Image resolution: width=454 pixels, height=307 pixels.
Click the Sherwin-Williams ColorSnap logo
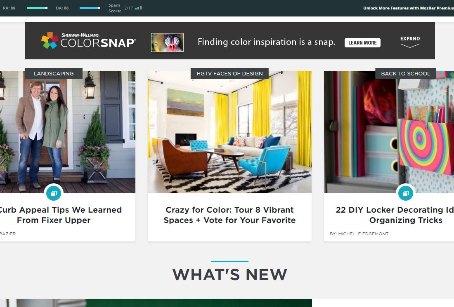[88, 41]
